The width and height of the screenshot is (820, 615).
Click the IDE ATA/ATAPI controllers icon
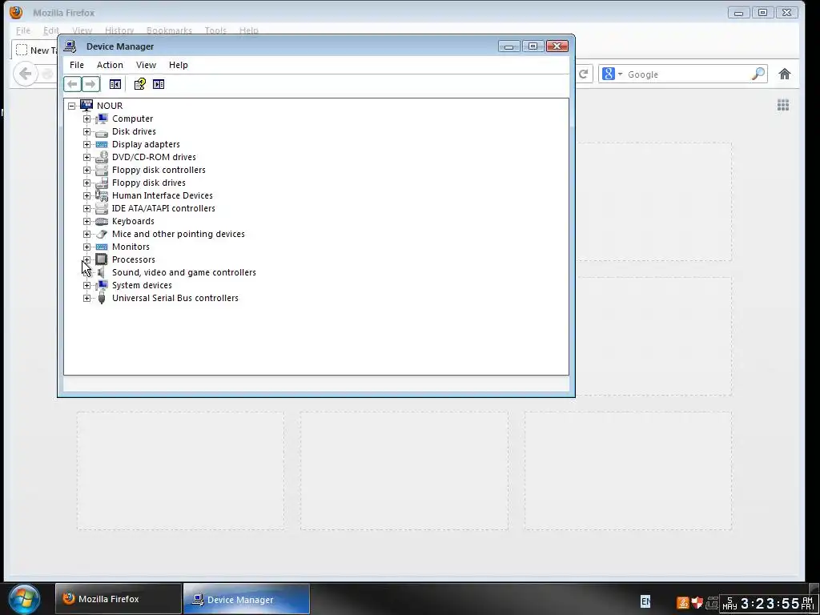tap(102, 208)
